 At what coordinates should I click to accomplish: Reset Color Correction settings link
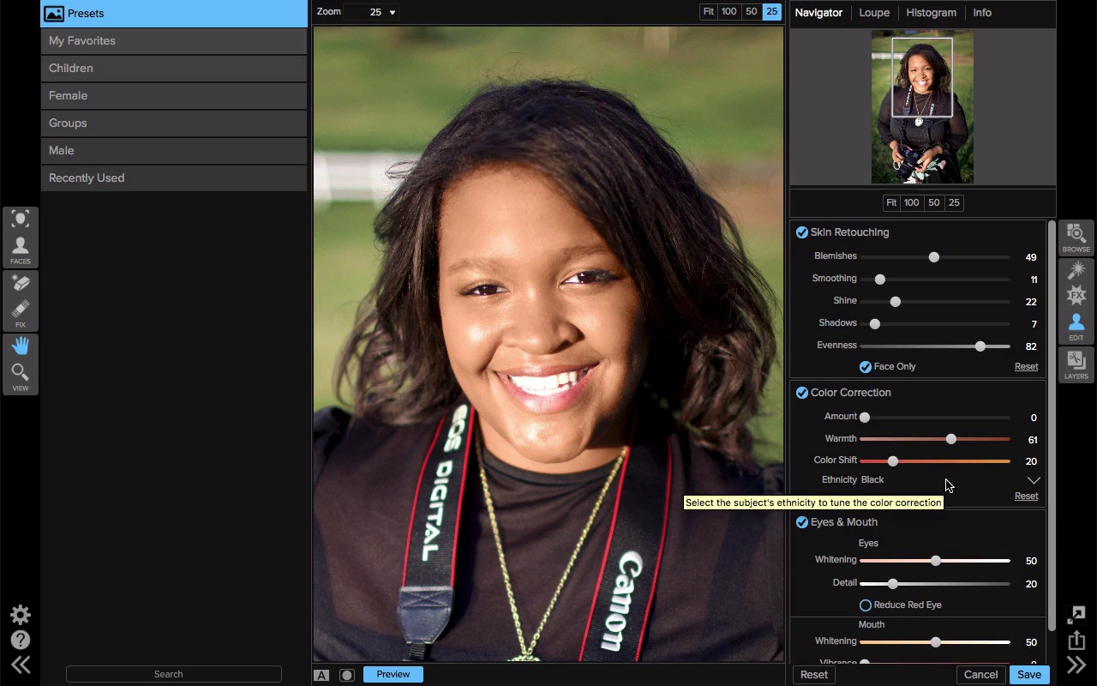[1026, 496]
